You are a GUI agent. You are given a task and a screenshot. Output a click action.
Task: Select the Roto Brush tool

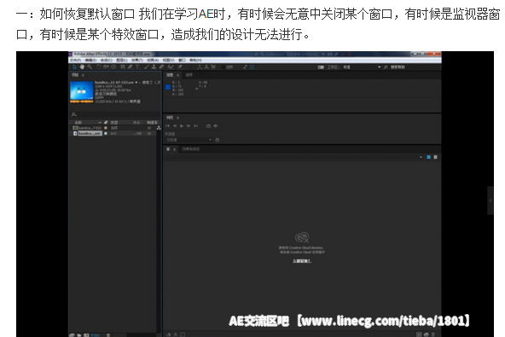[171, 67]
